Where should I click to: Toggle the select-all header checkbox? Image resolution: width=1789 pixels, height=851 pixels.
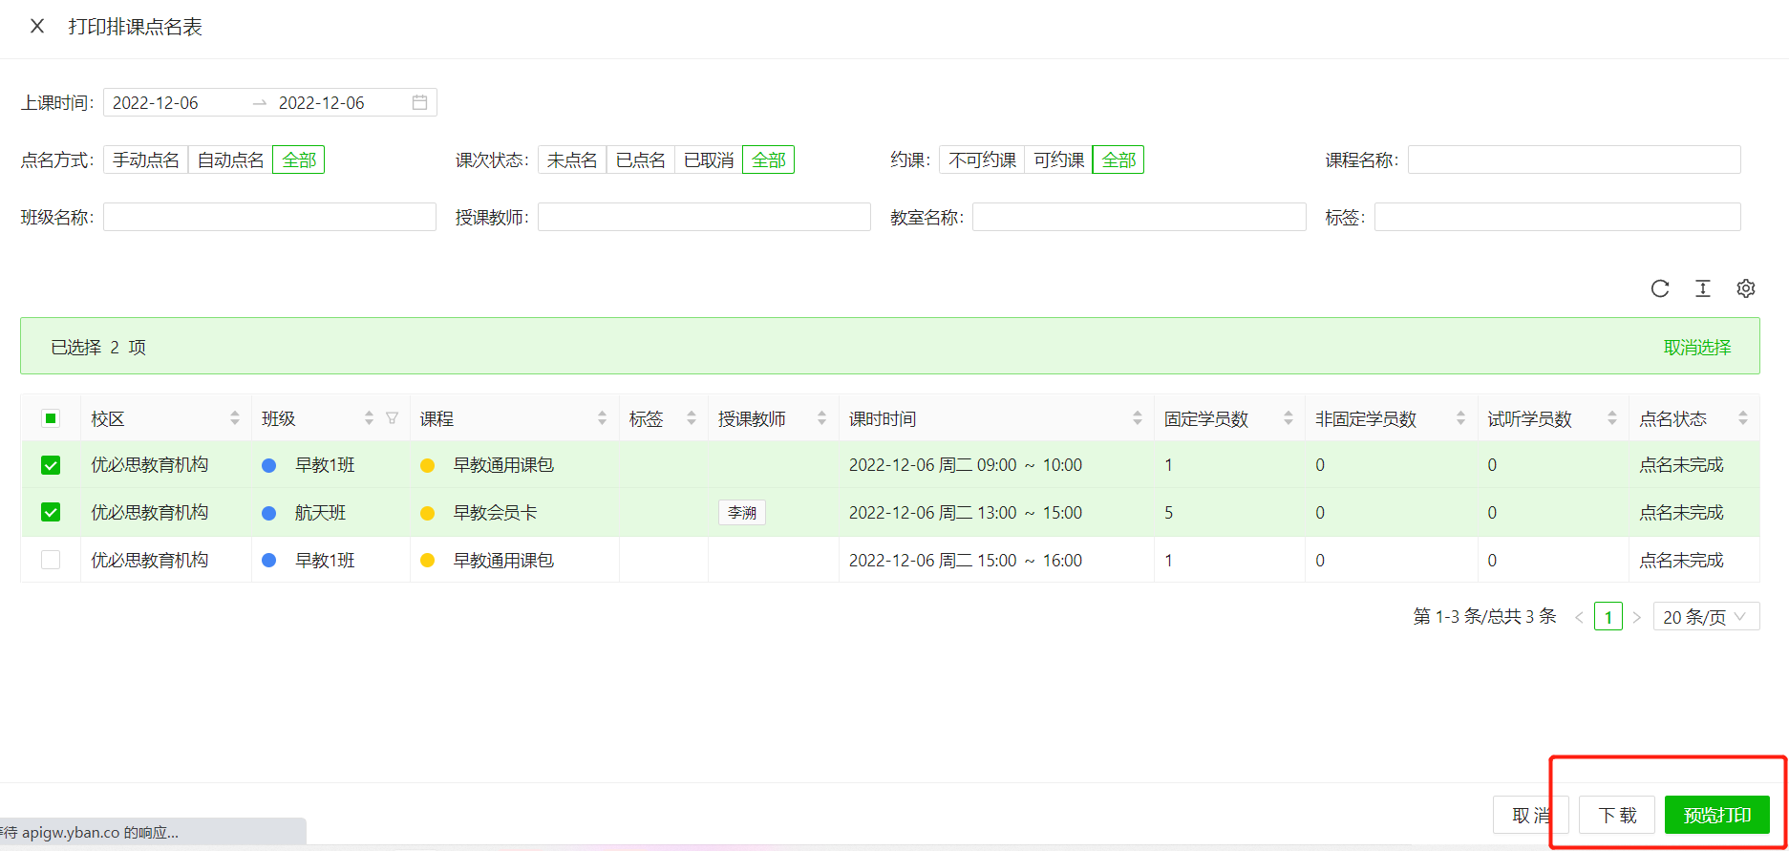(51, 418)
